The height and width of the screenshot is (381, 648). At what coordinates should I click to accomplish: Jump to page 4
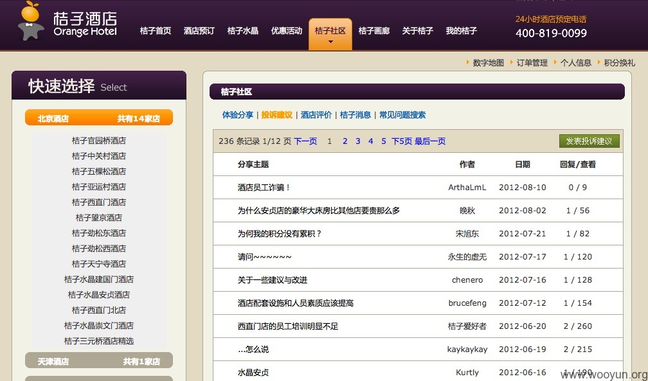coord(371,141)
